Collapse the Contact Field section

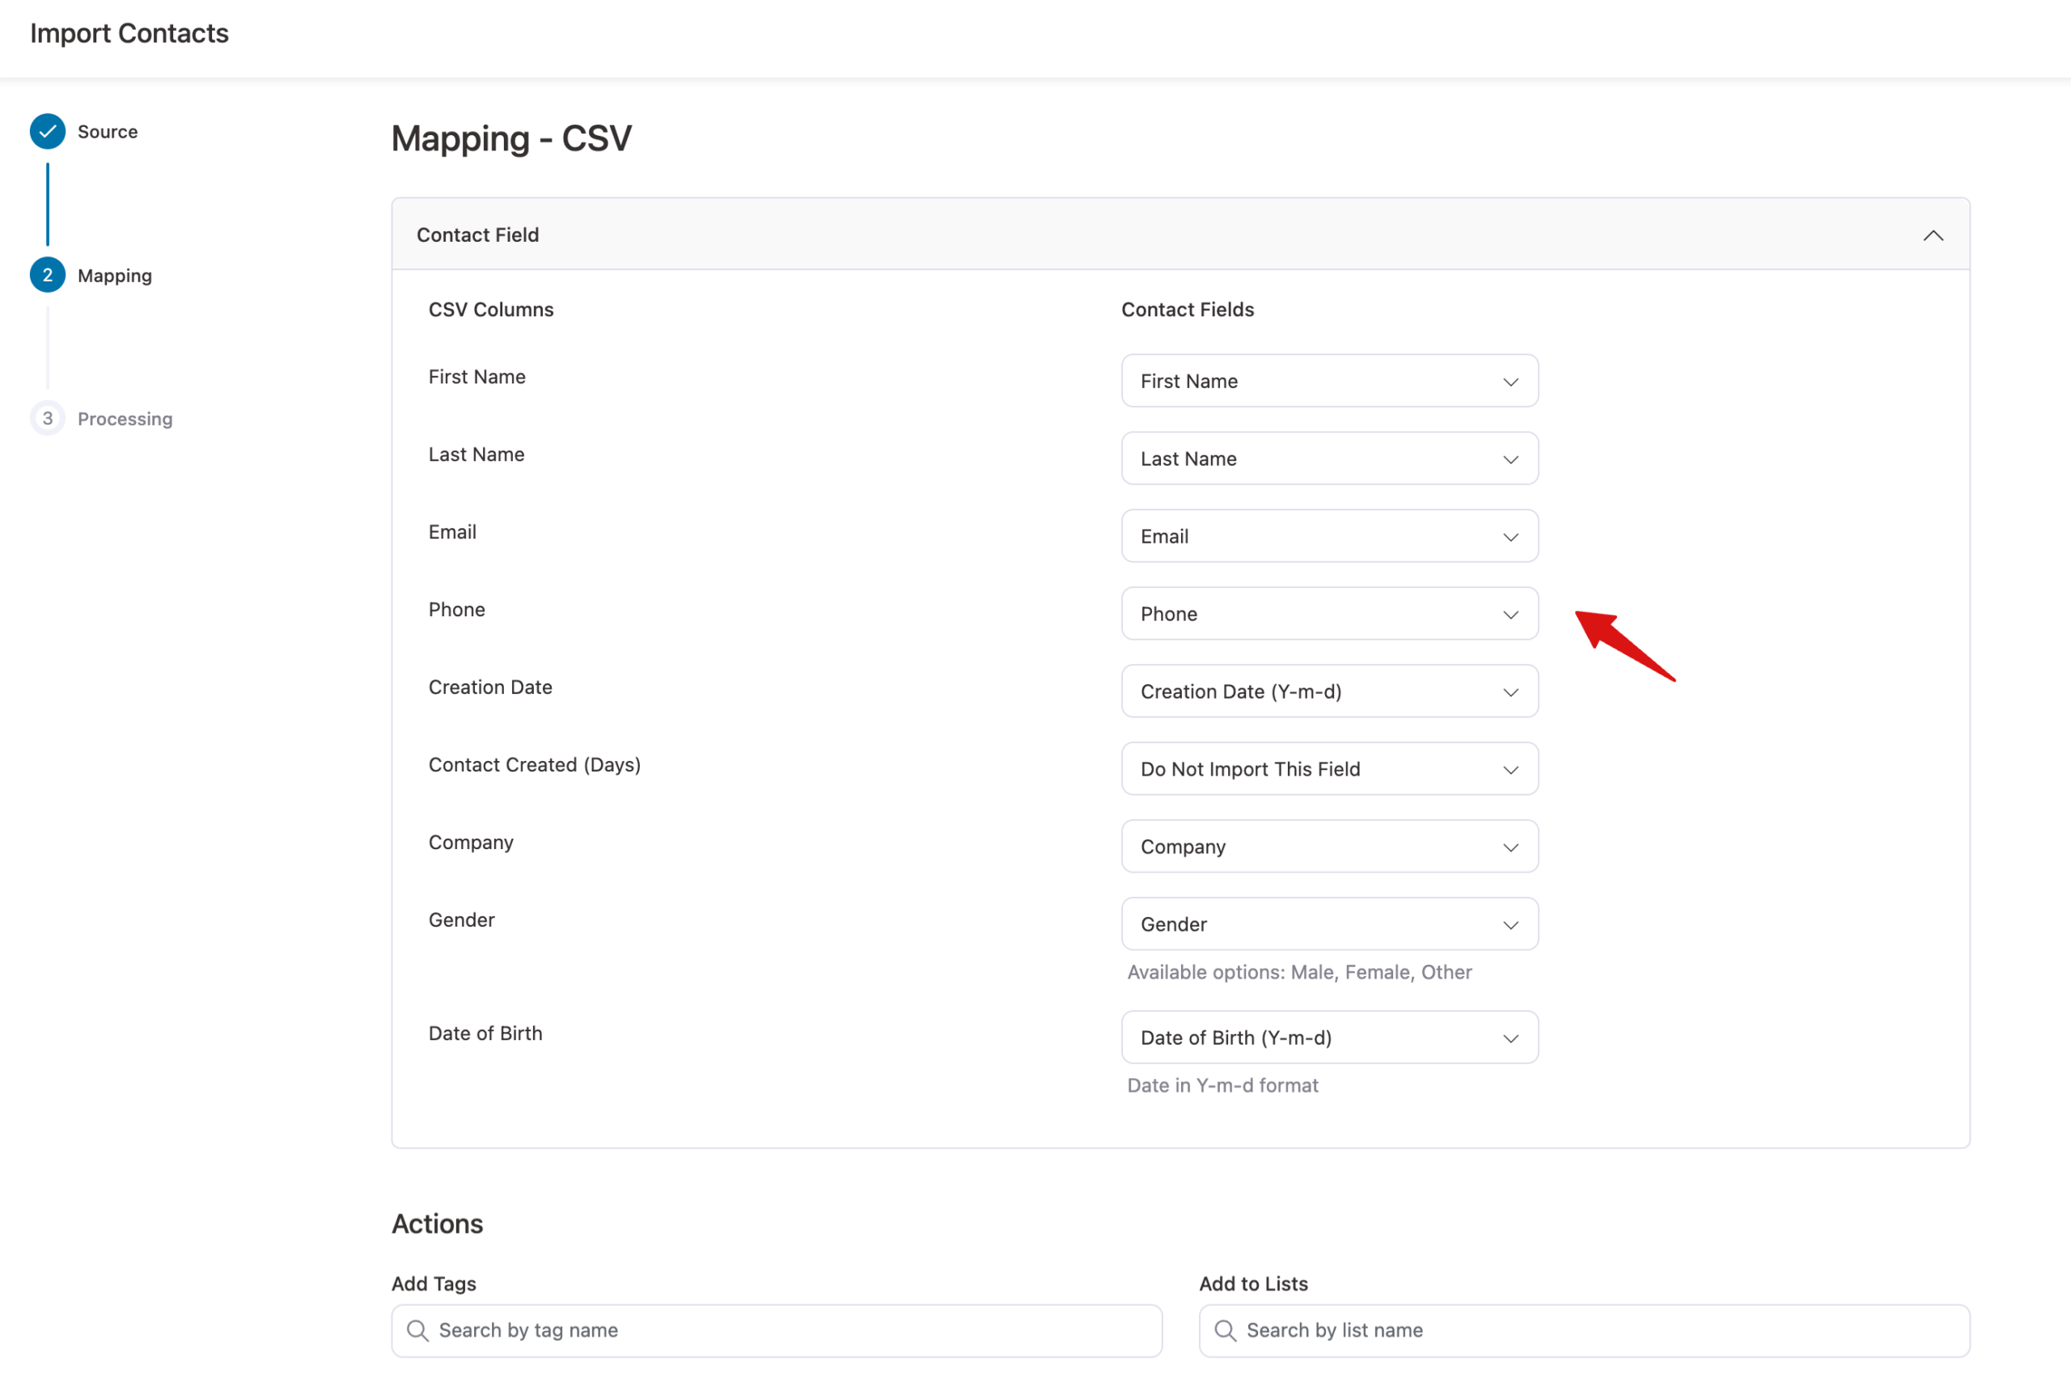click(x=1933, y=235)
